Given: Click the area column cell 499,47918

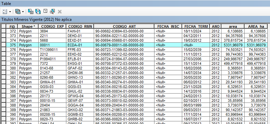Looking at the screenshot, I should [x=233, y=63].
